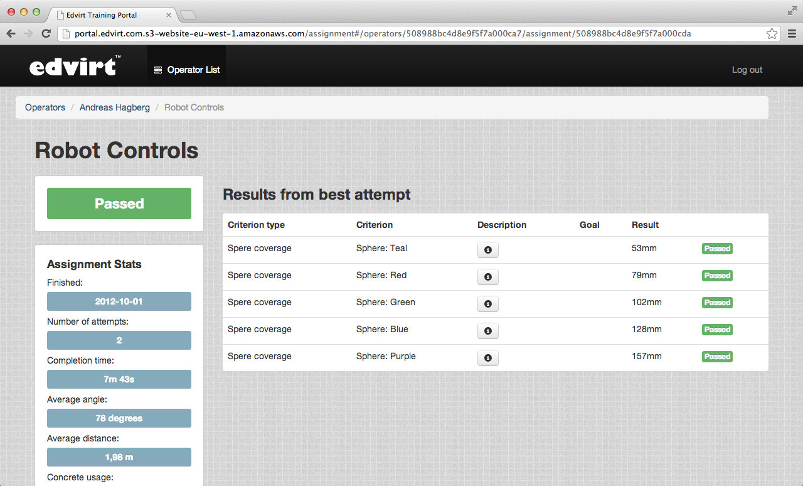Click result value 157mm
This screenshot has height=486, width=803.
647,356
